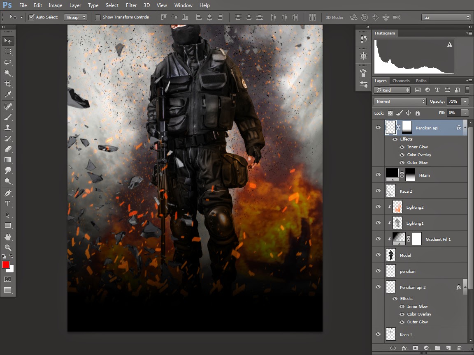Uncheck the Auto-Select checkbox
The height and width of the screenshot is (355, 474).
coord(31,17)
